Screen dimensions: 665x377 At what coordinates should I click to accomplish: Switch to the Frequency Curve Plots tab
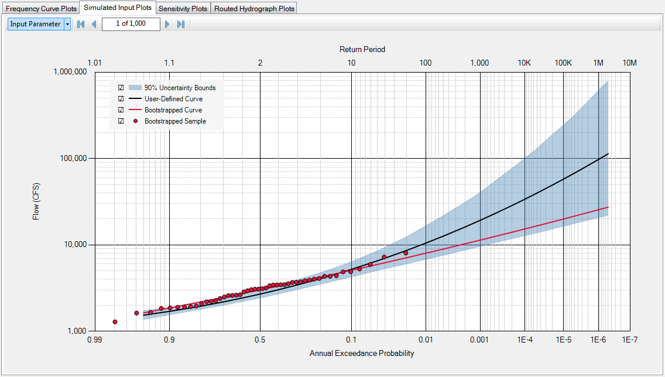click(40, 8)
